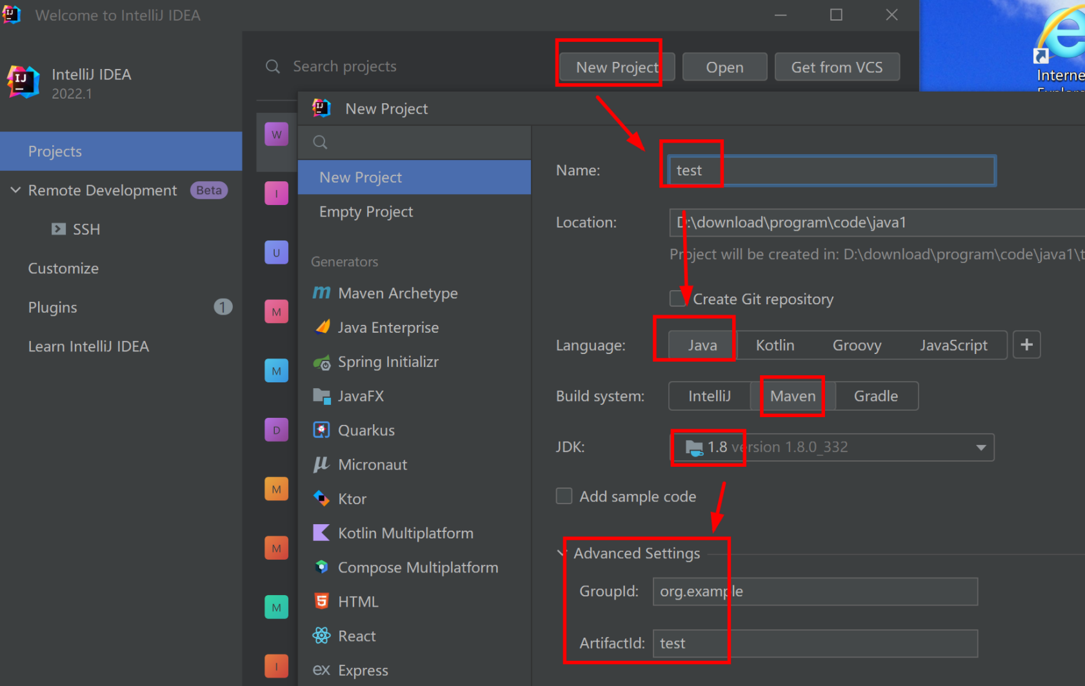Screen dimensions: 1085x686
Task: Open Learn IntelliJ IDEA section
Action: 88,346
